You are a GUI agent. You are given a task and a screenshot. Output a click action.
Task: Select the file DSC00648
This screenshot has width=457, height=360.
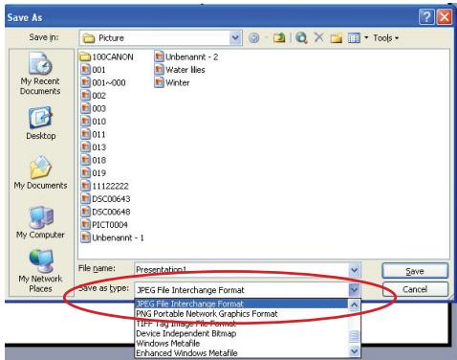point(105,212)
